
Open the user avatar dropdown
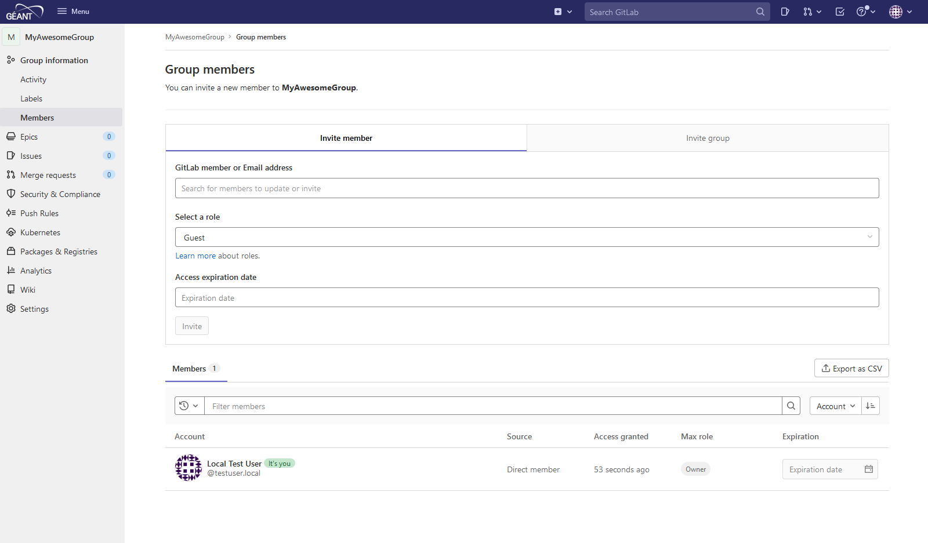coord(901,12)
